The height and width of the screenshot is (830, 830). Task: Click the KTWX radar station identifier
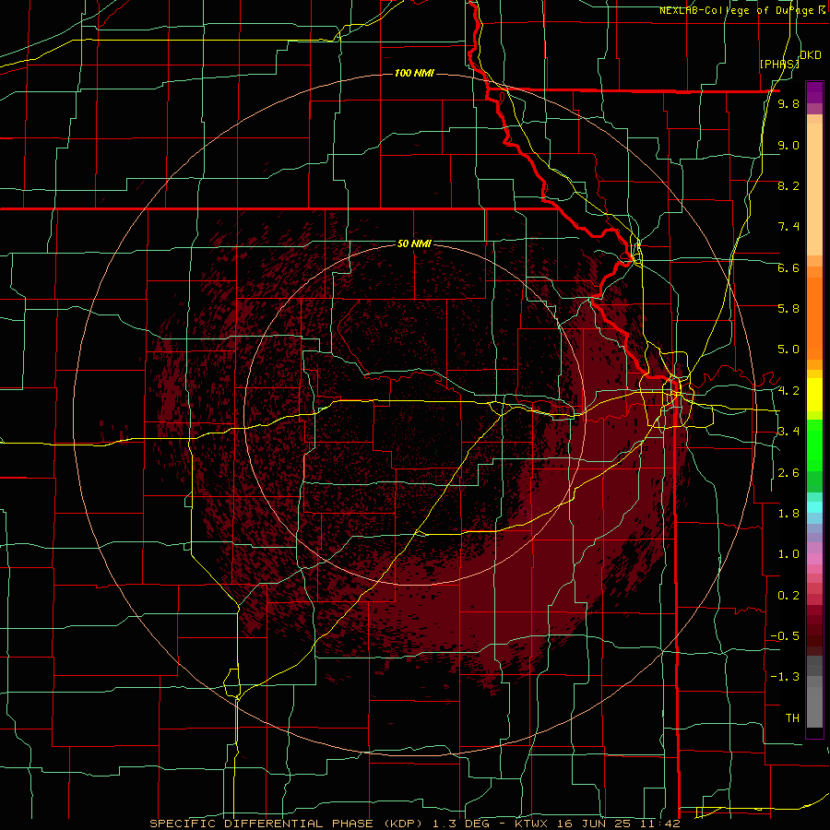531,824
